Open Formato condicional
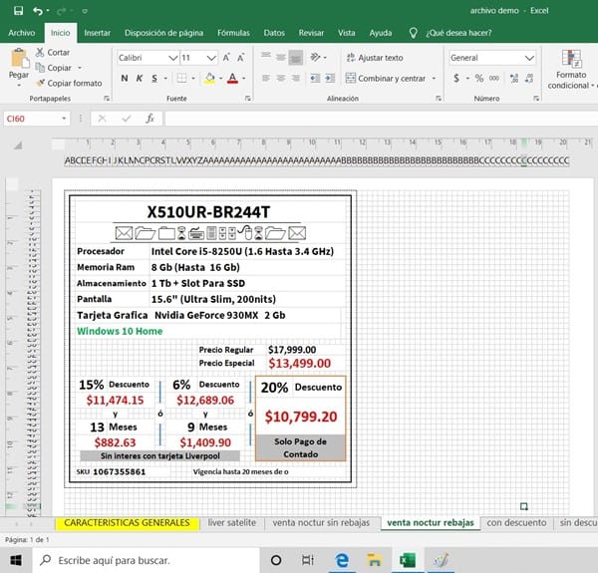The height and width of the screenshot is (573, 598). coord(571,68)
